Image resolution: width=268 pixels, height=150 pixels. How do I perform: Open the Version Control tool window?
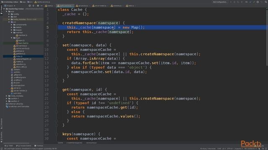23,146
